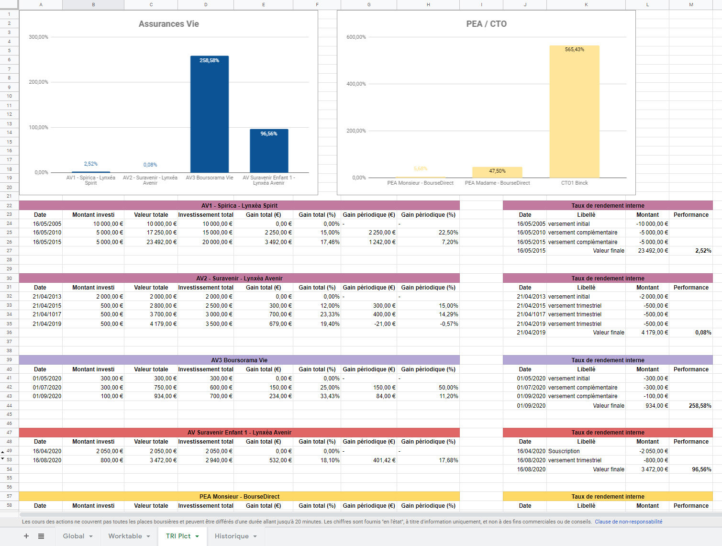Select 'Taux de rendement interne' header in row 39
This screenshot has width=722, height=546.
click(608, 360)
